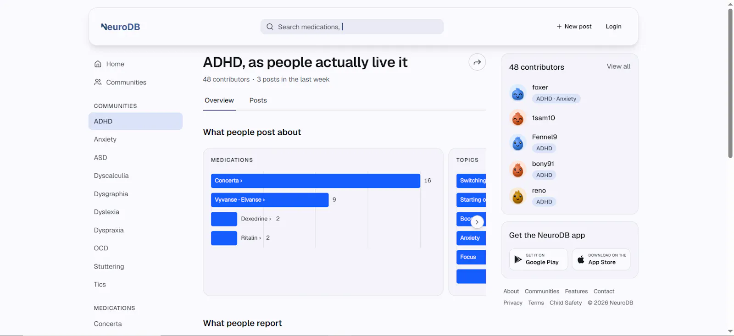Viewport: 734px width, 336px height.
Task: Click the Communities people icon
Action: tap(98, 82)
